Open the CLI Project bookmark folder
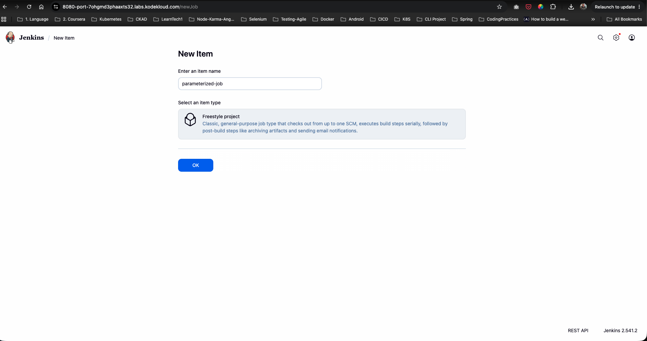Screen dimensions: 647x341 click(431, 19)
